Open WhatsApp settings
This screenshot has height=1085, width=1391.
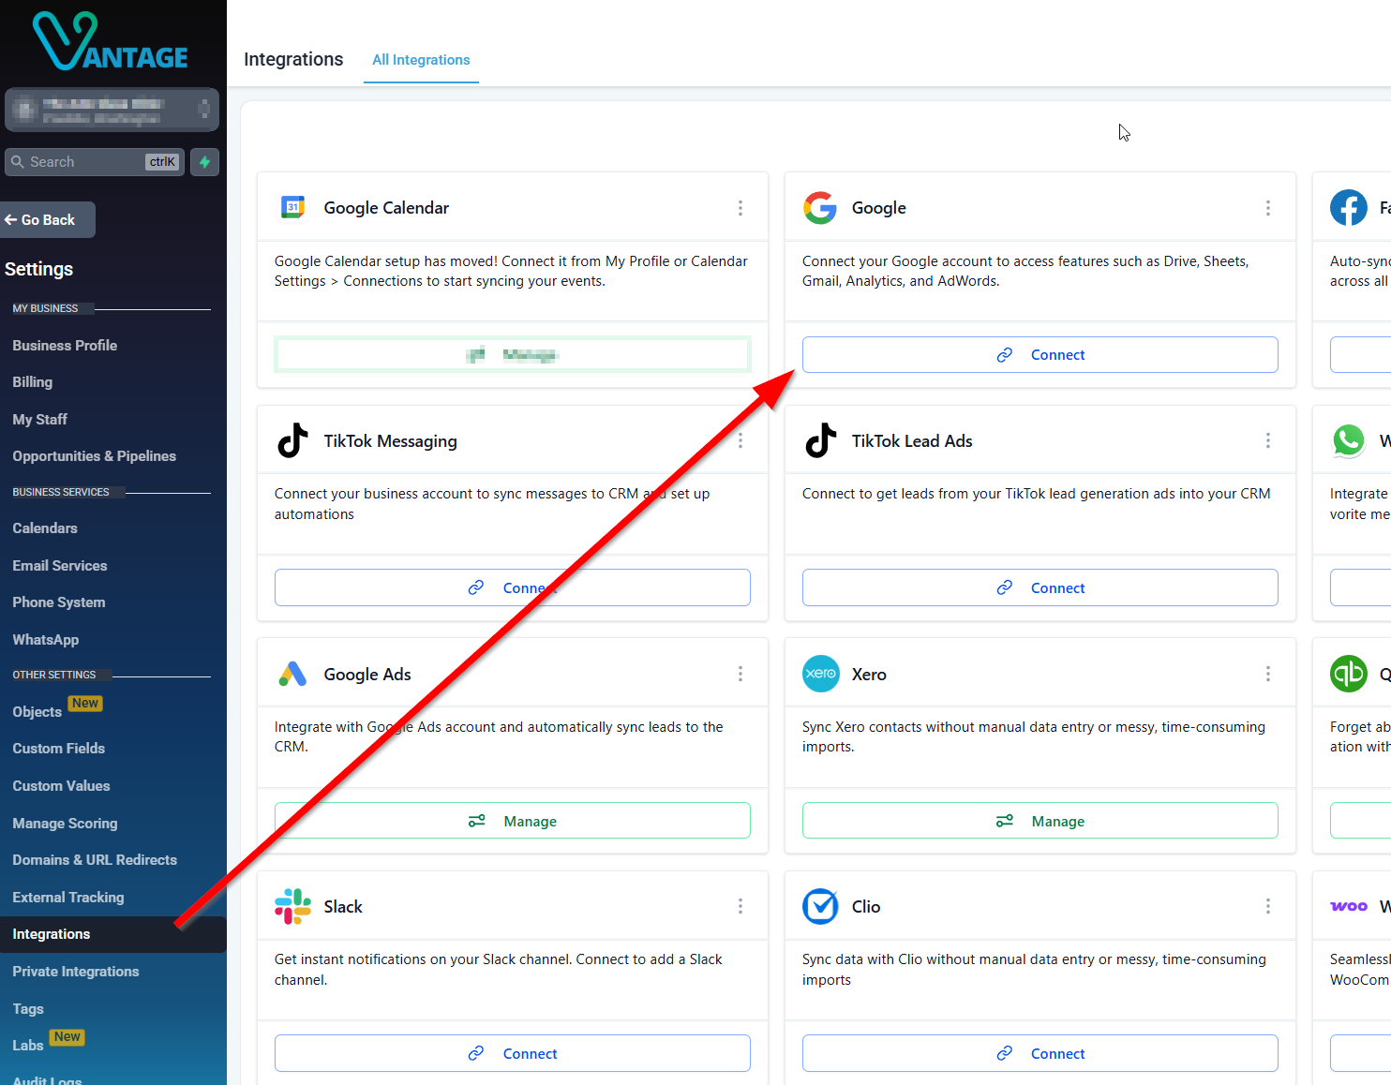46,640
